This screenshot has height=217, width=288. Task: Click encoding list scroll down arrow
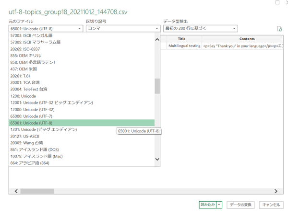pyautogui.click(x=157, y=159)
